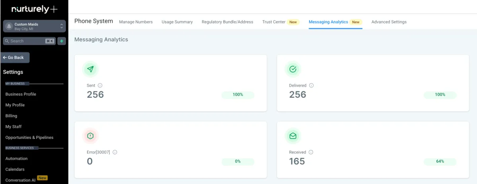Click the info icon beside Delivered
Viewport: 477px width, 184px height.
311,85
